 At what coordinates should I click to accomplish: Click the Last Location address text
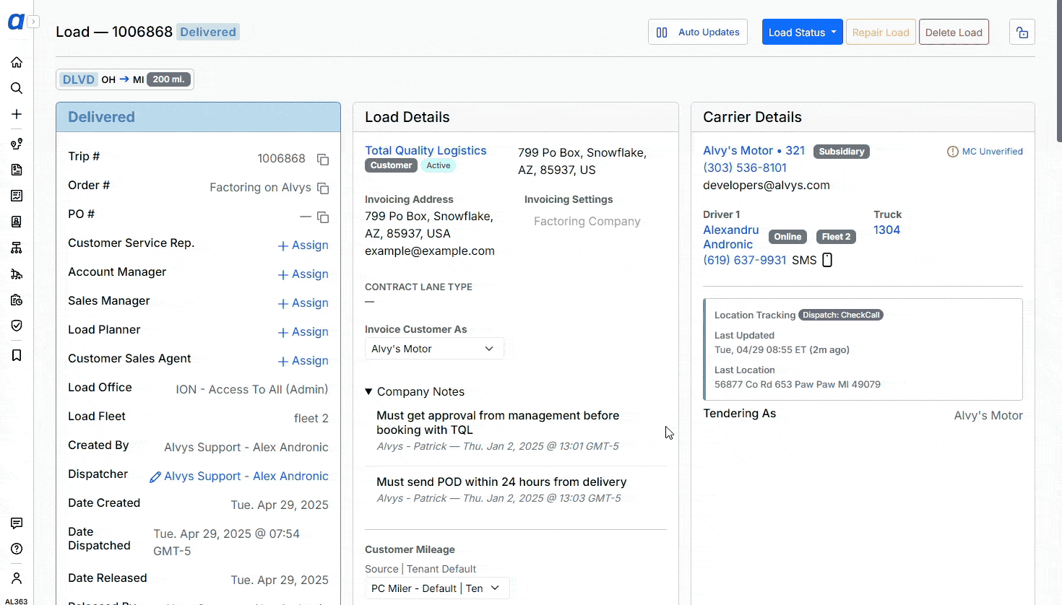point(798,384)
